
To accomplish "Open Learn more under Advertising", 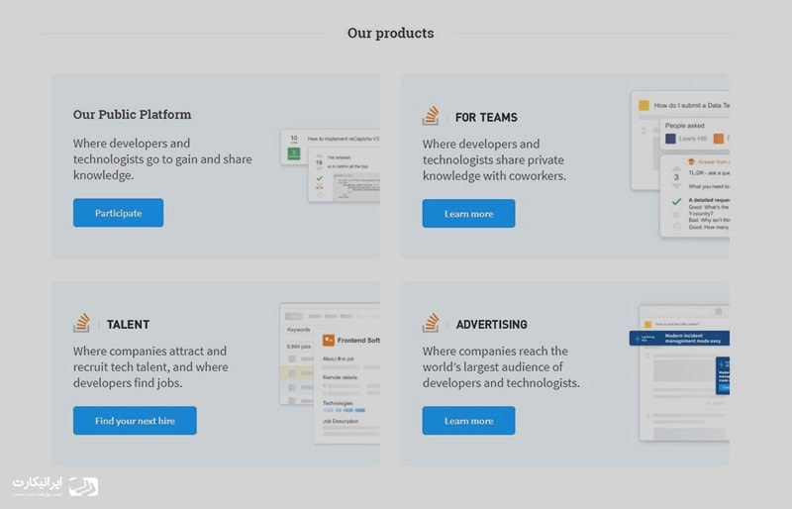I will tap(468, 421).
